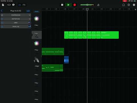
Task: Select the topmost Alchemy synth track icon
Action: pyautogui.click(x=37, y=19)
